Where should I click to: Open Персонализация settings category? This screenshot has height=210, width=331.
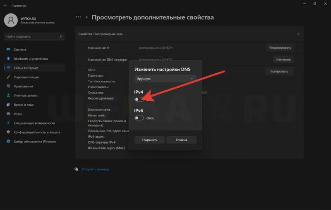[34, 77]
